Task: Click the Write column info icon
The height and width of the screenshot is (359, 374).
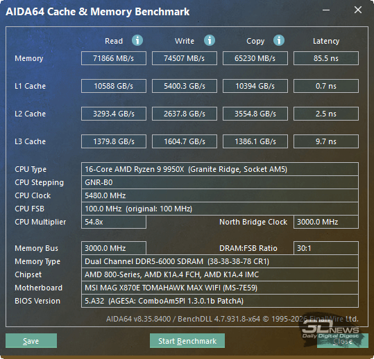Action: pyautogui.click(x=210, y=40)
